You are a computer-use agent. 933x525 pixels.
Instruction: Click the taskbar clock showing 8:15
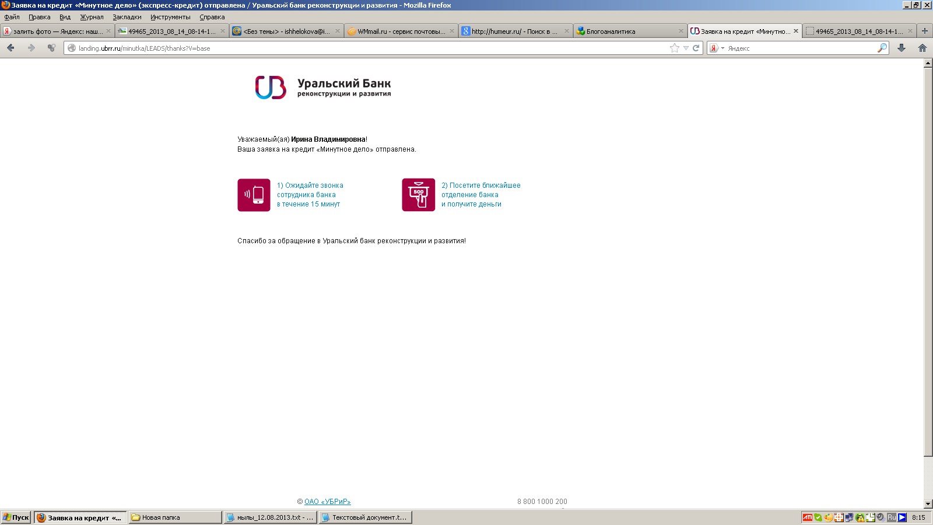tap(918, 517)
